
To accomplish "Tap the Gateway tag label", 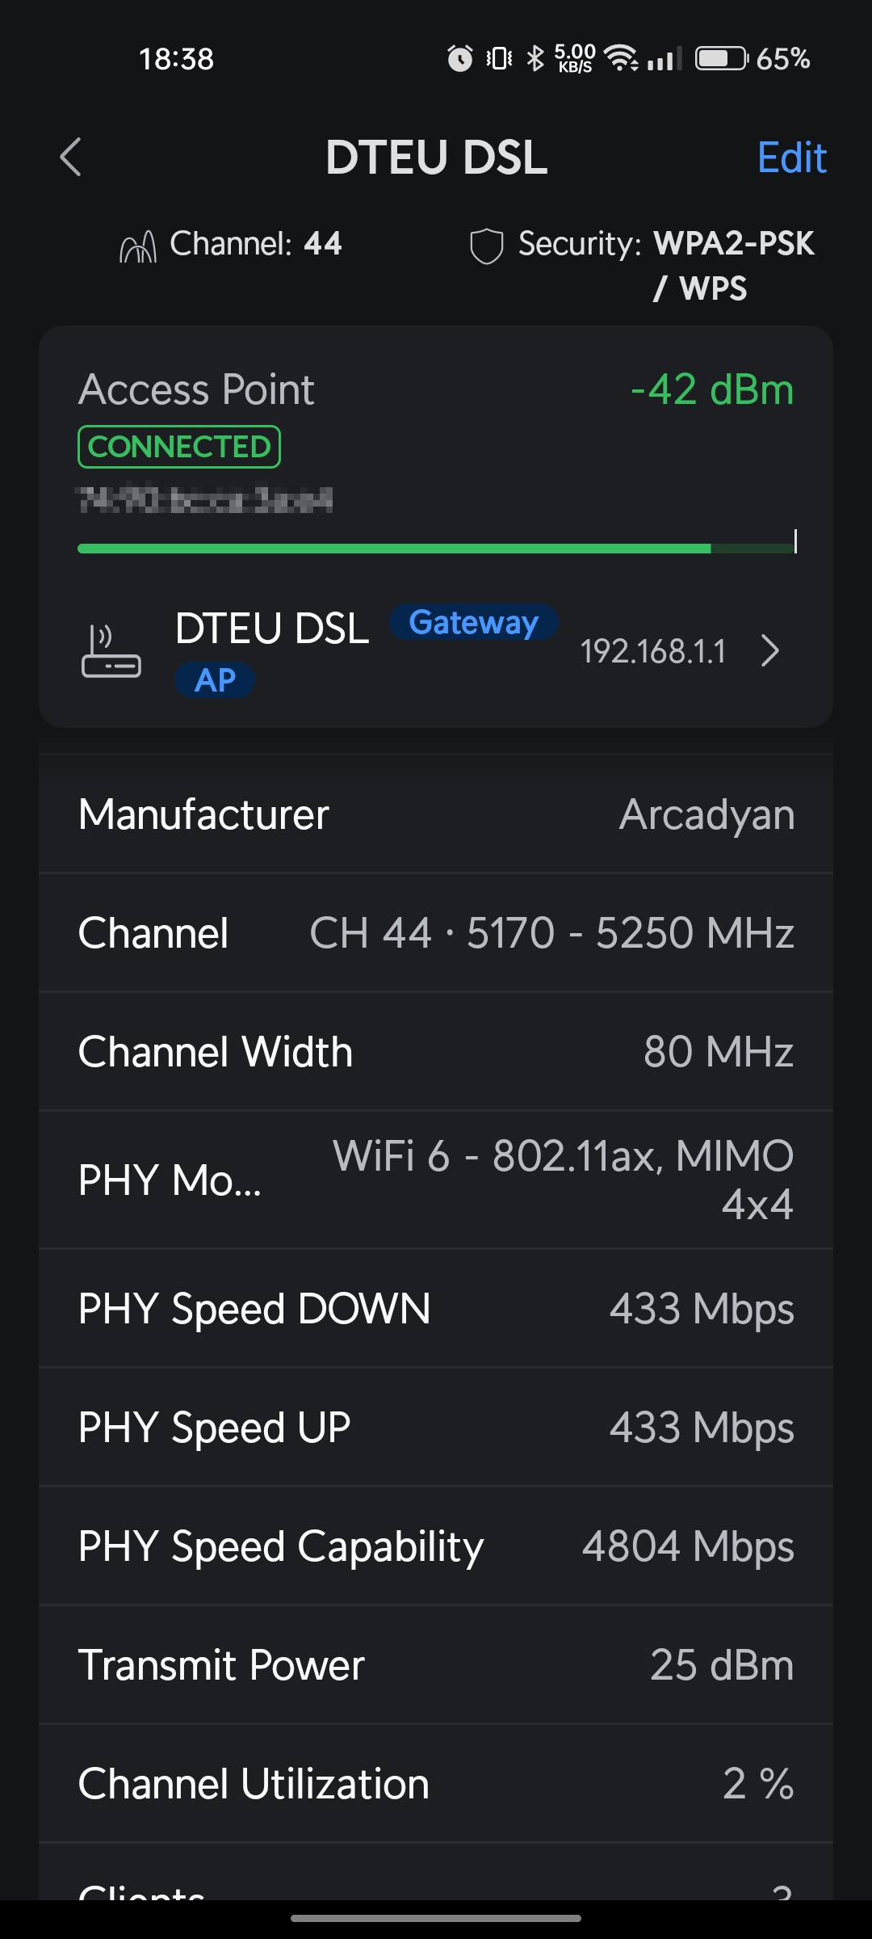I will 473,623.
